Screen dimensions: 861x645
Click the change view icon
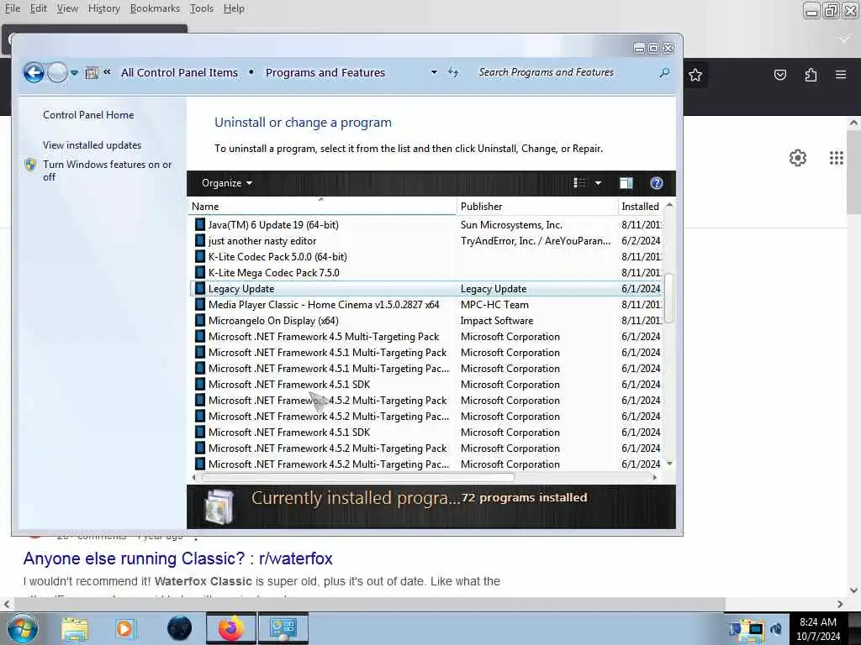click(580, 183)
